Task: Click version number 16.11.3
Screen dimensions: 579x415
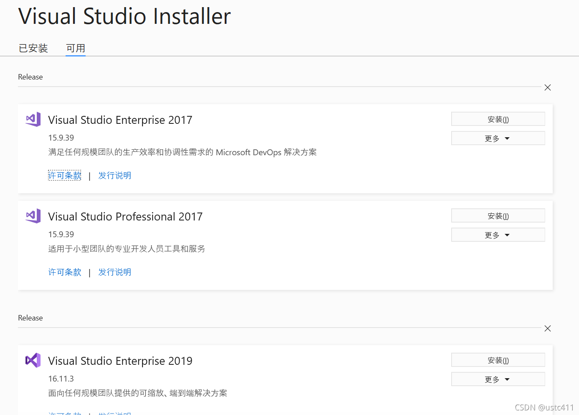Action: [x=61, y=379]
